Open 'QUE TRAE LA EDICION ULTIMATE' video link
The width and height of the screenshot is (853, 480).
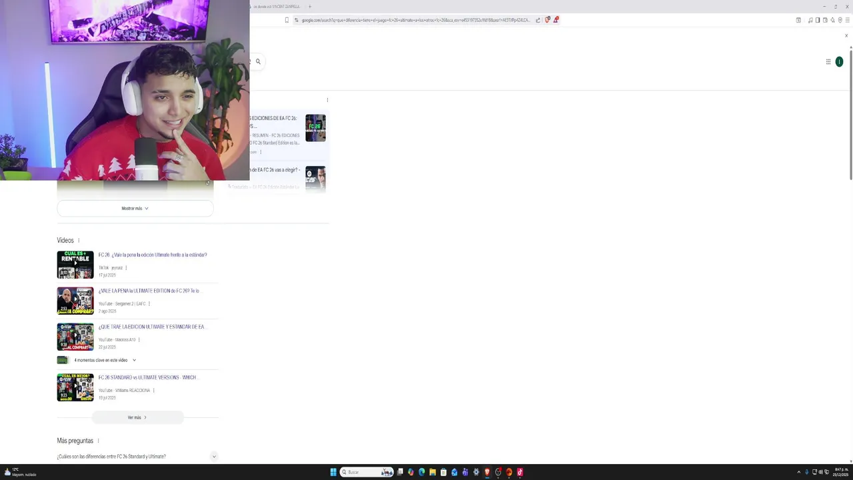coord(152,327)
